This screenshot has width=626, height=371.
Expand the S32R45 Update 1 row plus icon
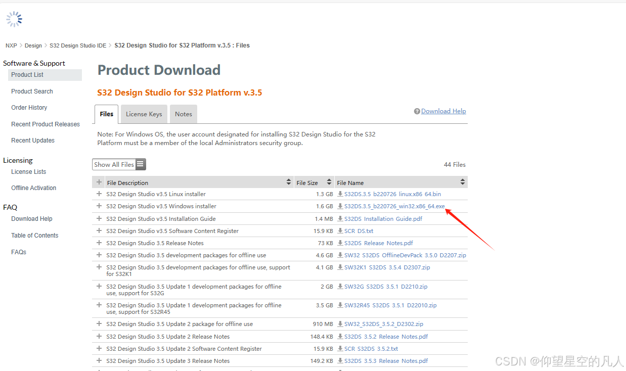[x=99, y=305]
